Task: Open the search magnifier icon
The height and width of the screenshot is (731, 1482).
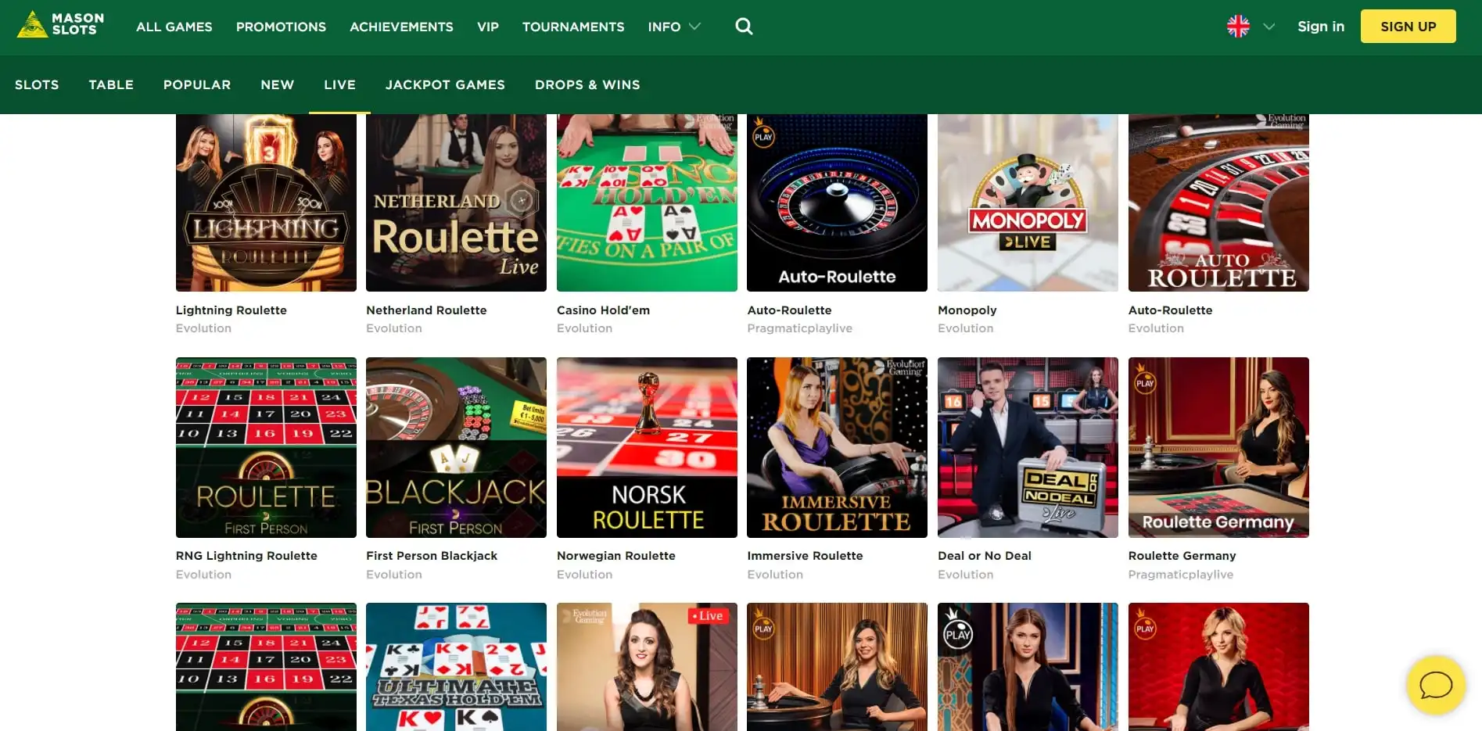Action: tap(744, 27)
